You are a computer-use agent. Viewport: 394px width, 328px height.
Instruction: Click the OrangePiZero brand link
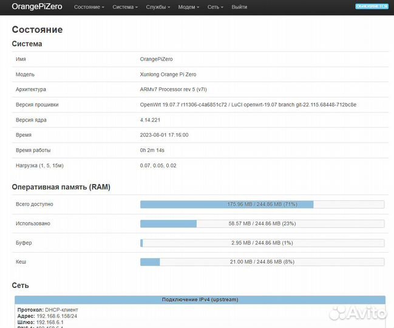[x=37, y=7]
